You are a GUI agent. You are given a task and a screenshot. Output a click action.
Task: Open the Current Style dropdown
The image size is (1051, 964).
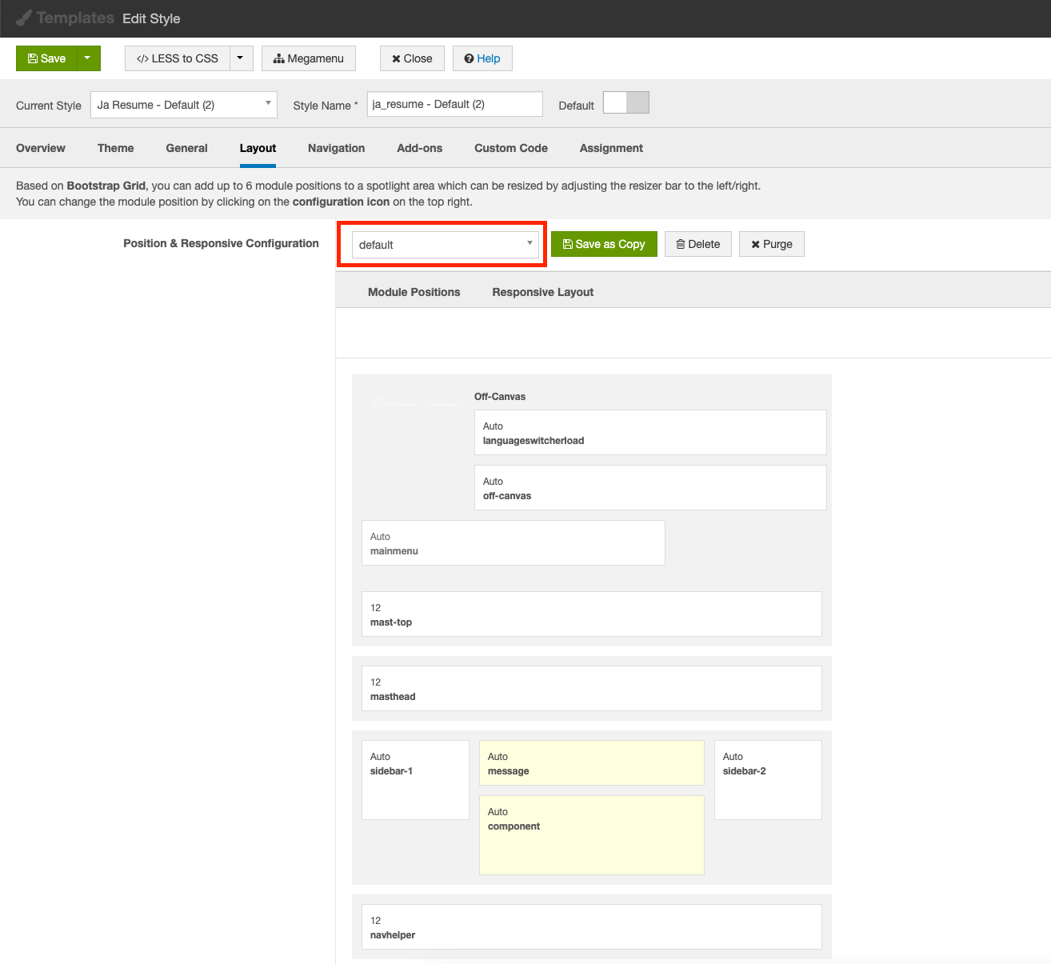point(183,105)
